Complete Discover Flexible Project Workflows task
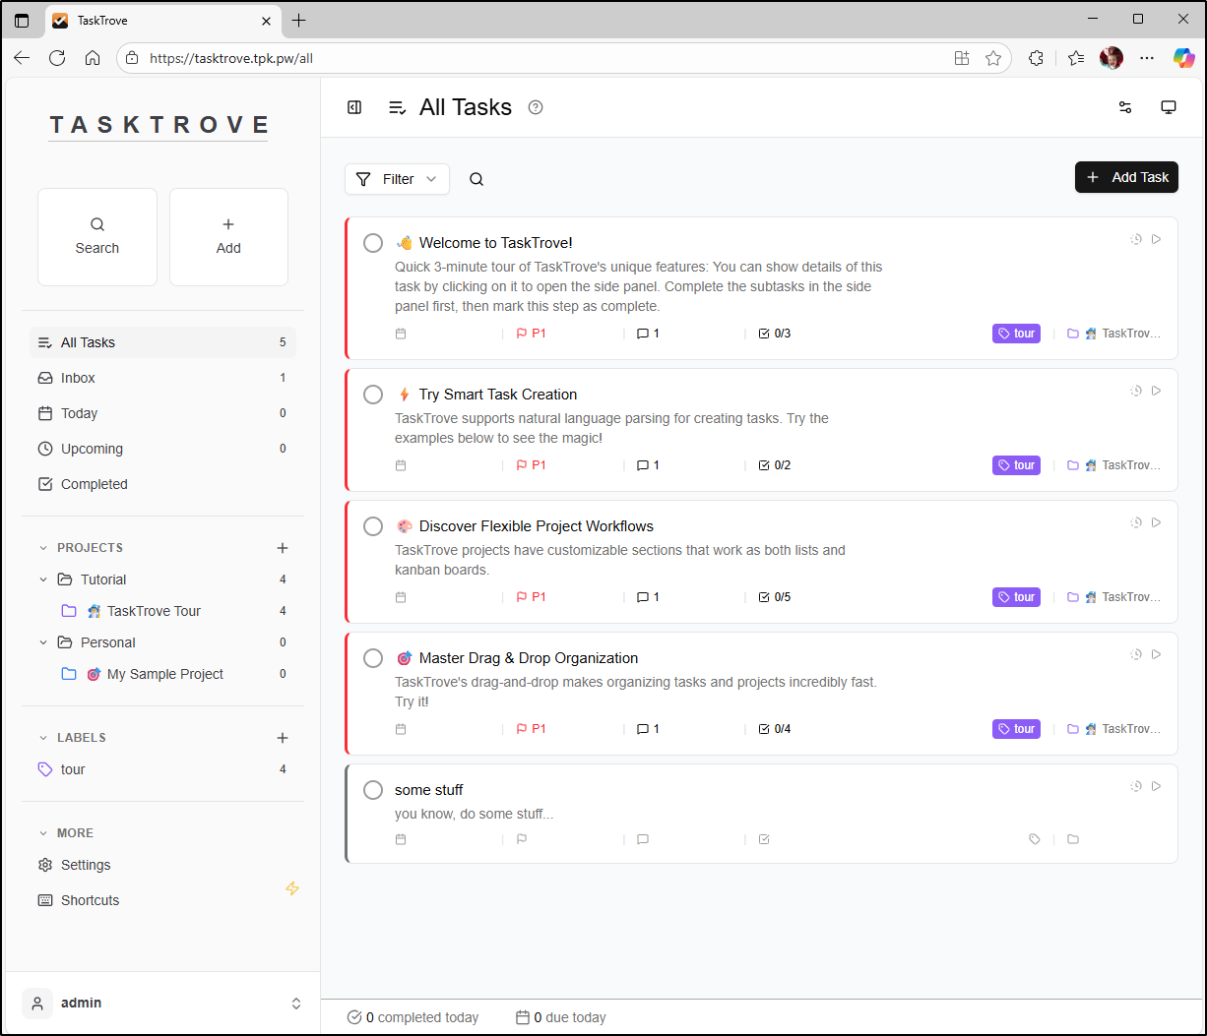The image size is (1207, 1036). point(373,526)
